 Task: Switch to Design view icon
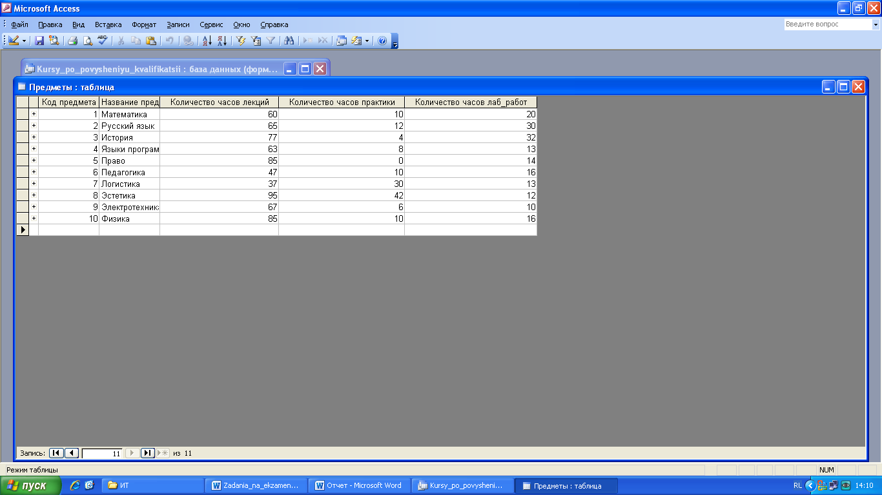point(14,41)
